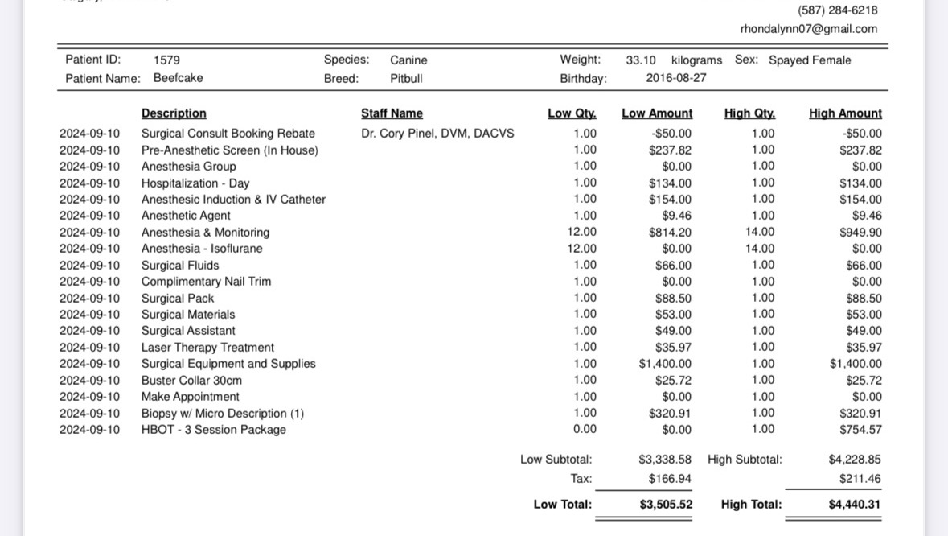The image size is (948, 536).
Task: Click the low tax amount $166.94
Action: pos(670,479)
